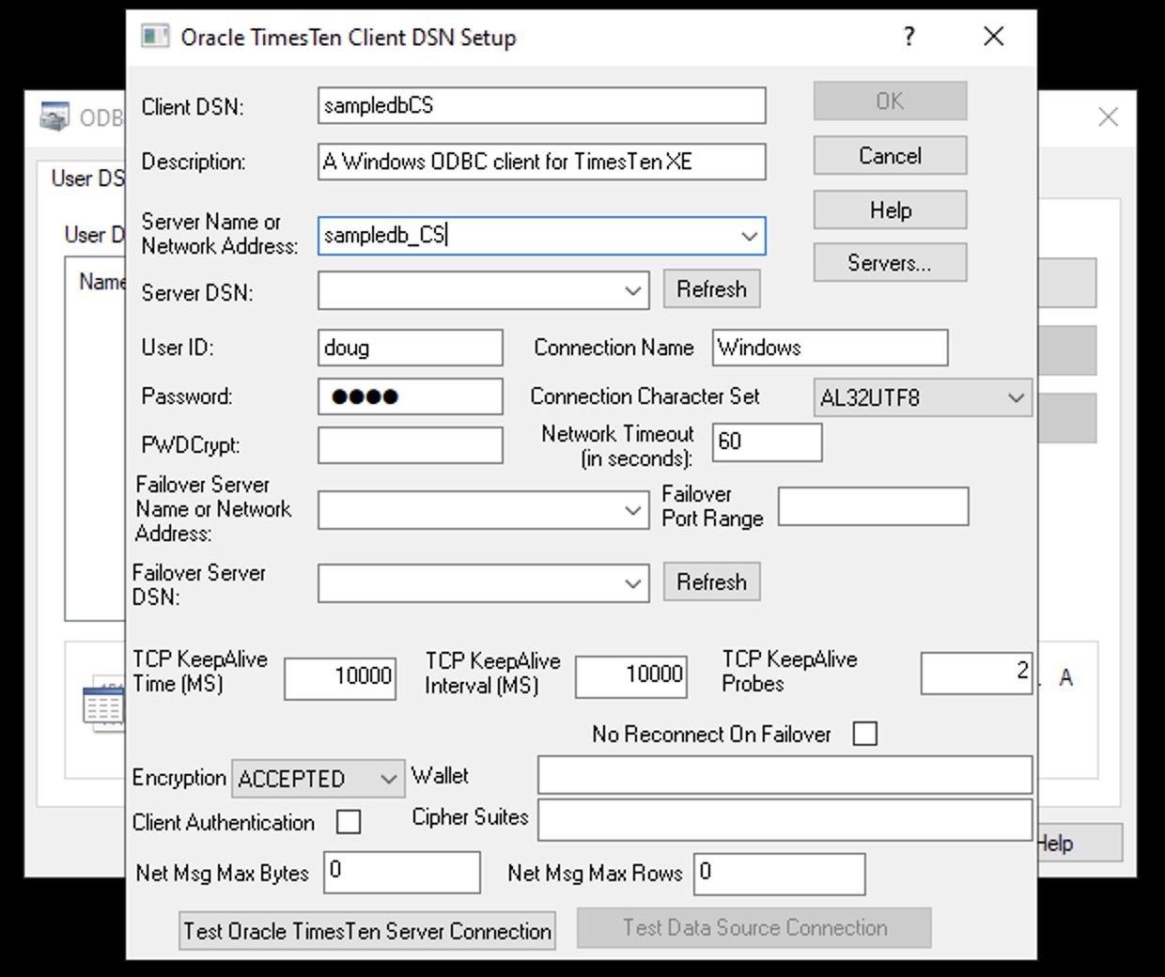
Task: Enable No Reconnect On Failover
Action: point(864,733)
